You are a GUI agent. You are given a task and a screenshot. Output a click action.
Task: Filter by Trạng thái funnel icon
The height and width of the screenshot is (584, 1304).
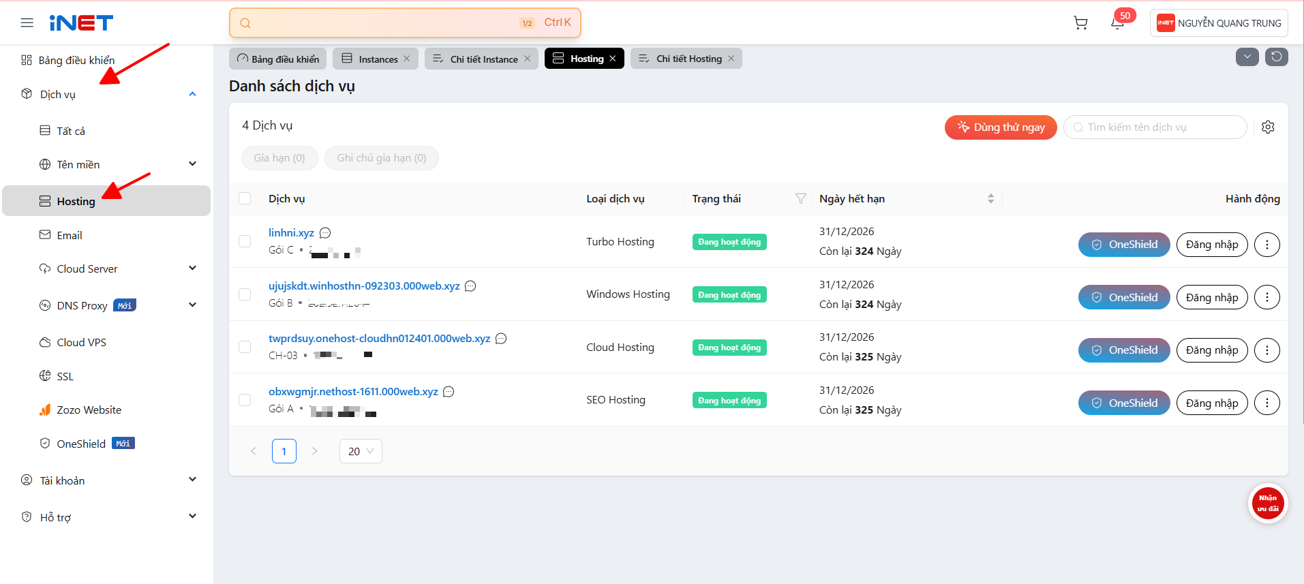(801, 199)
